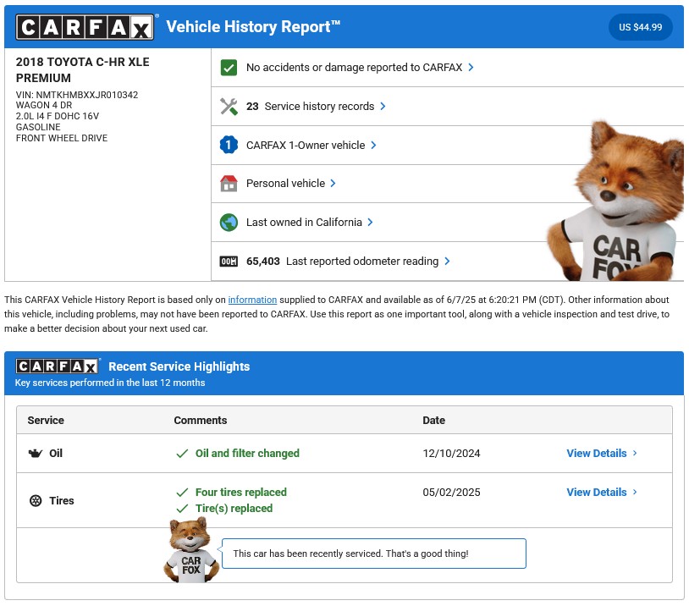Click the 'FRONT WHEEL DRIVE' drivetrain text
689x606 pixels.
pyautogui.click(x=62, y=138)
